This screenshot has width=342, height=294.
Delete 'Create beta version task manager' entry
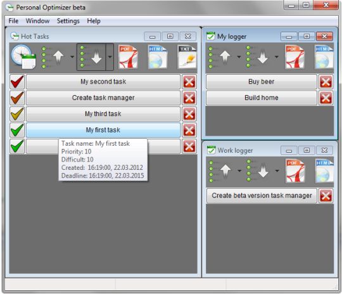[x=326, y=196]
